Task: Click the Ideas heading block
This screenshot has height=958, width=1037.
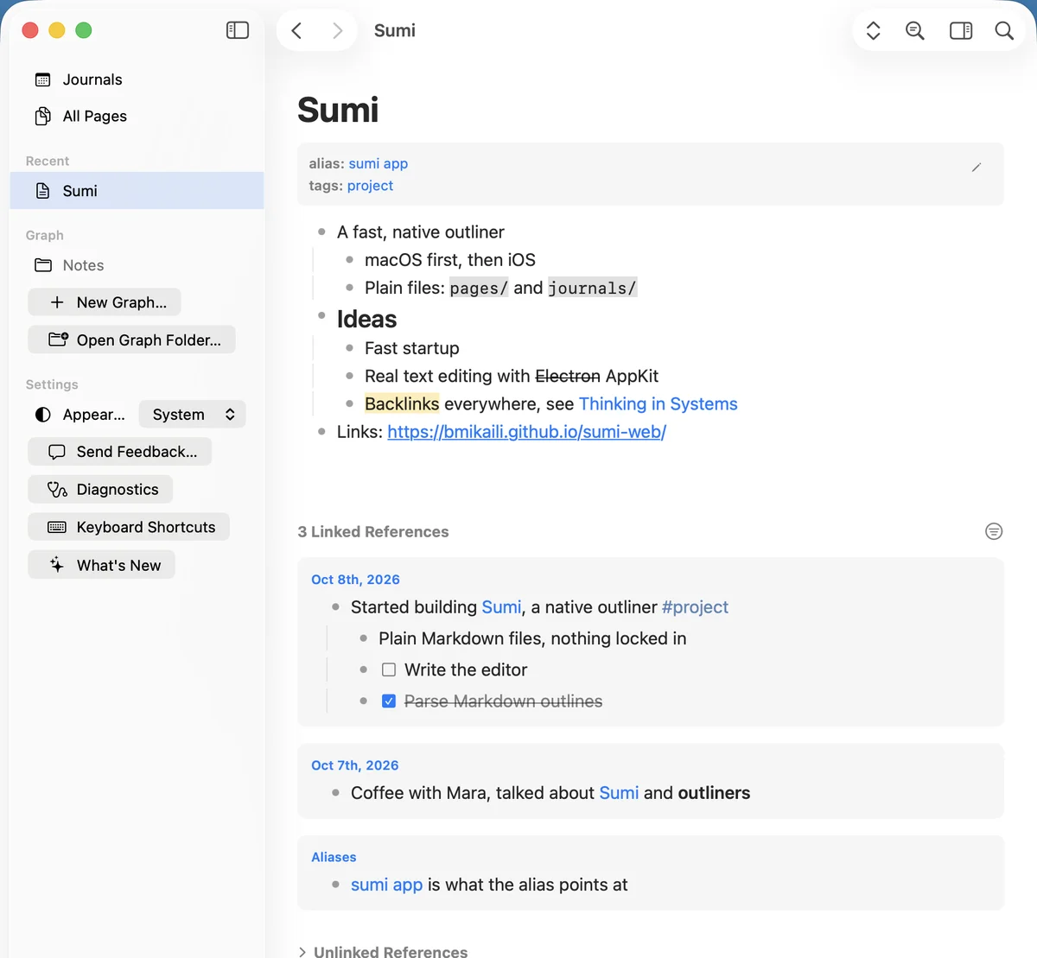Action: pyautogui.click(x=366, y=319)
